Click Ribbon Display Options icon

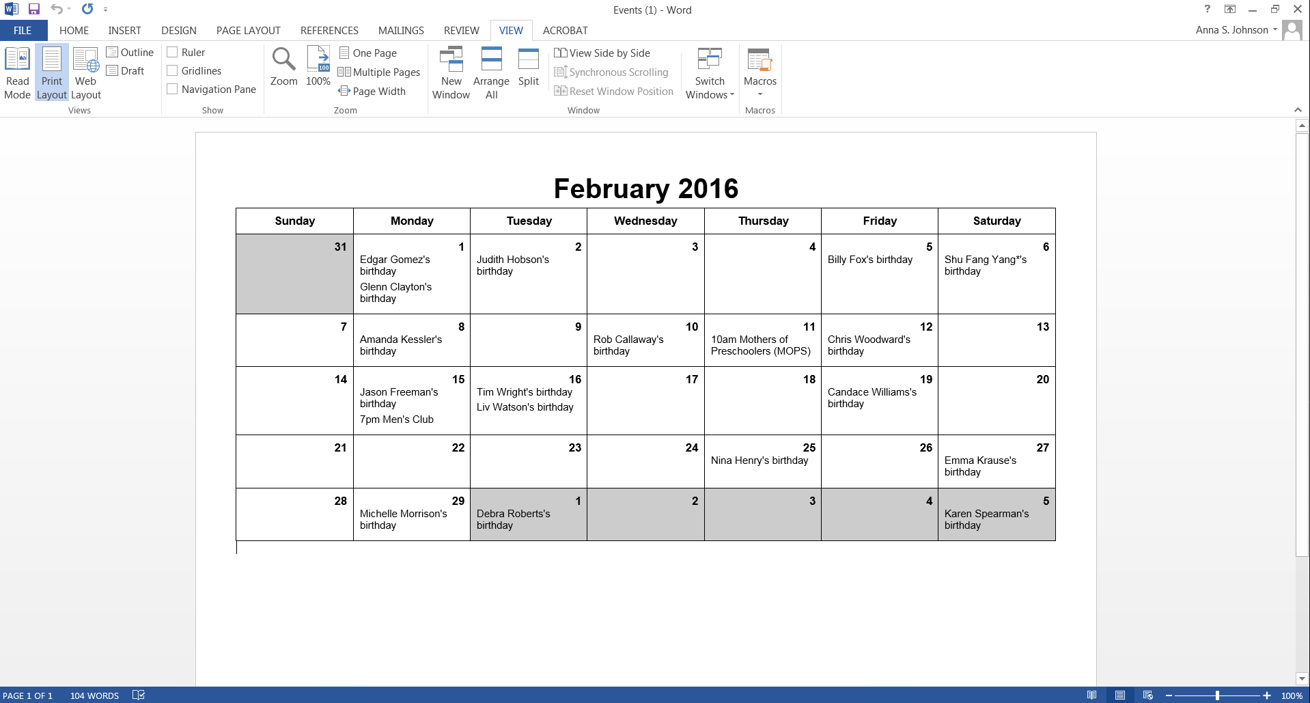pyautogui.click(x=1230, y=10)
